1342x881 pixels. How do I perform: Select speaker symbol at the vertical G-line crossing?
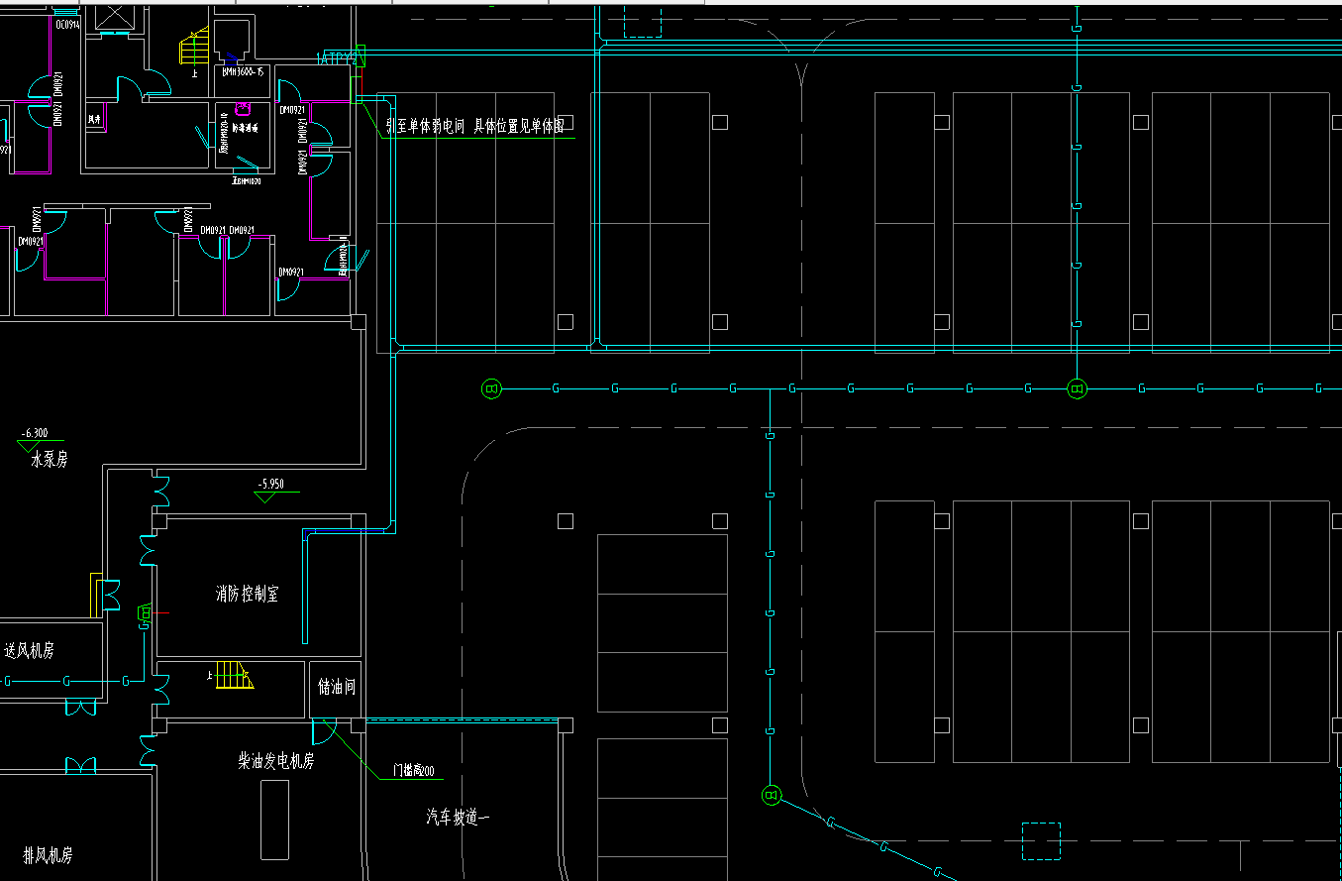pyautogui.click(x=1077, y=388)
